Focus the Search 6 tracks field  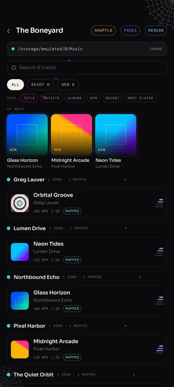click(87, 68)
